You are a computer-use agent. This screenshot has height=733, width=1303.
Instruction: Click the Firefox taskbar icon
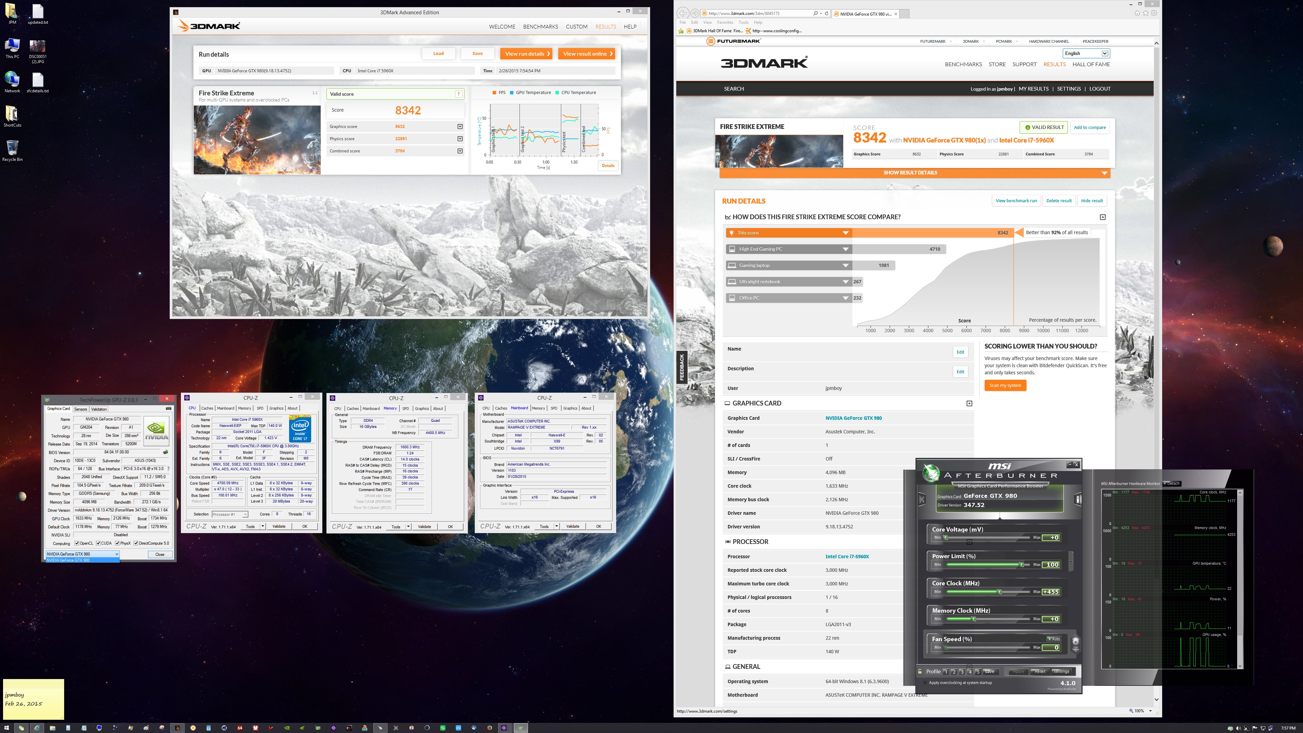[x=490, y=728]
